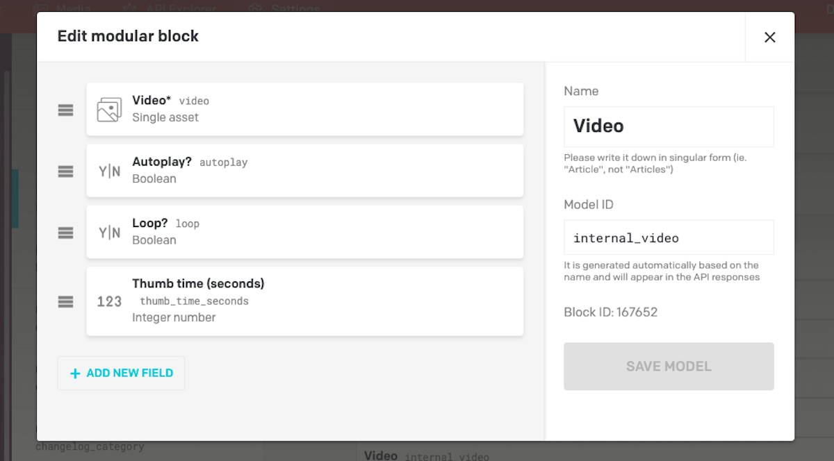Click the drag handle beside the Loop field

pos(65,233)
